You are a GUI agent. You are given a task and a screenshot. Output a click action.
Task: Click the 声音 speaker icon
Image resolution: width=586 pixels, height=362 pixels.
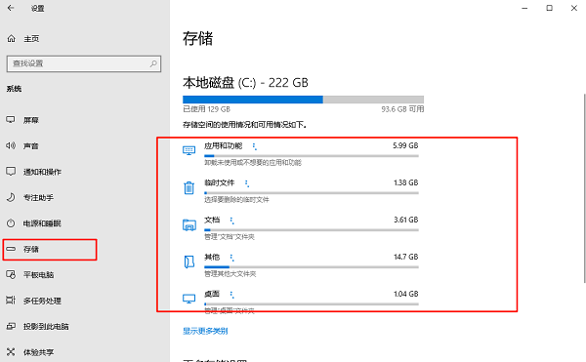point(11,145)
